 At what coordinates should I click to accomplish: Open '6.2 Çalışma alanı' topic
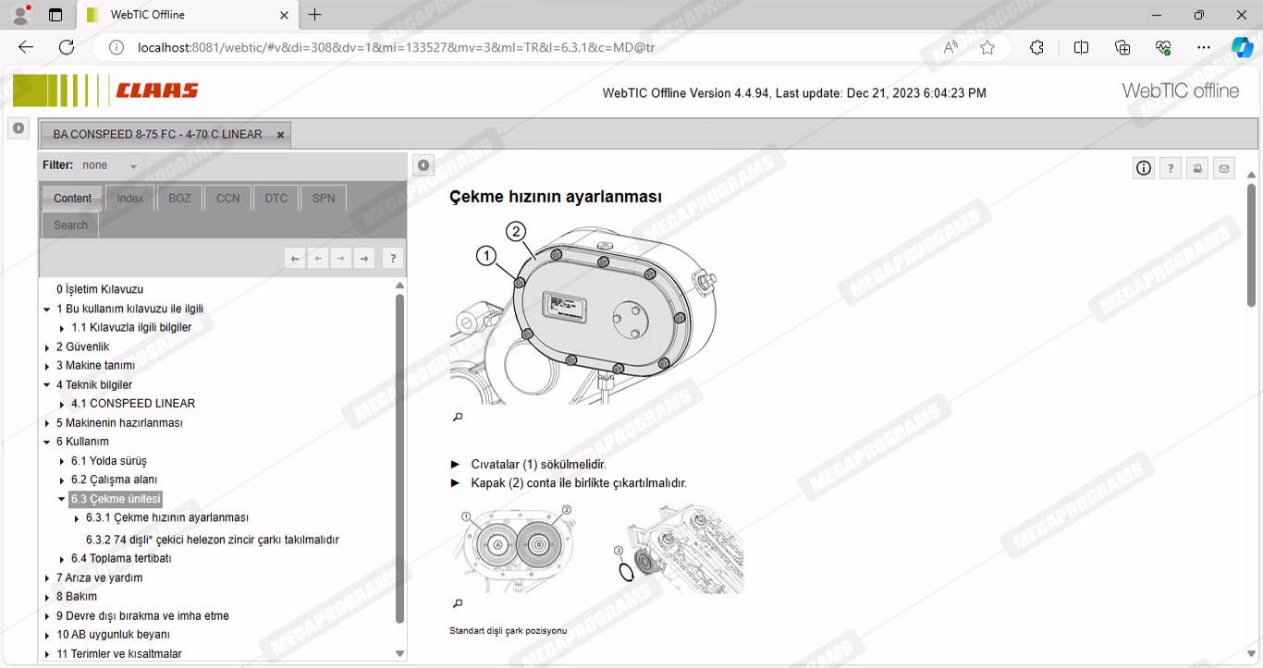pyautogui.click(x=115, y=480)
